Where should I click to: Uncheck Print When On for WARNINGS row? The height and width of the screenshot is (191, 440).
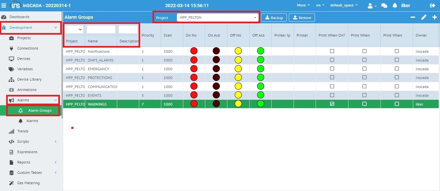click(x=332, y=104)
